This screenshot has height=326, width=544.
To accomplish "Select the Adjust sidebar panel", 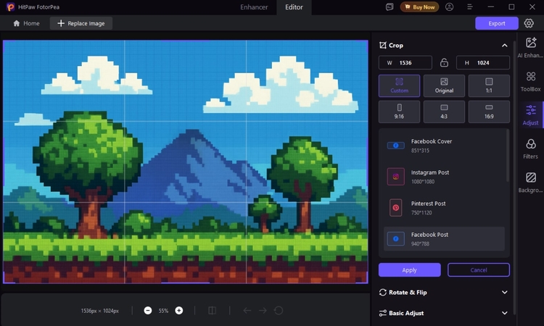I will tap(530, 115).
